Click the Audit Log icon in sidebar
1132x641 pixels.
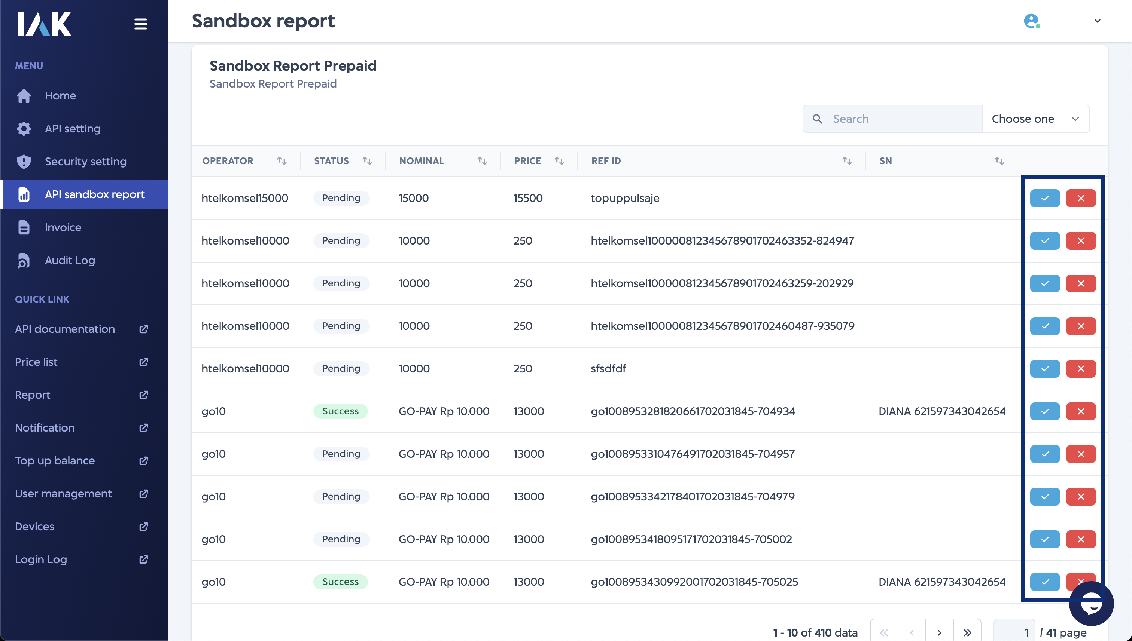pos(23,260)
